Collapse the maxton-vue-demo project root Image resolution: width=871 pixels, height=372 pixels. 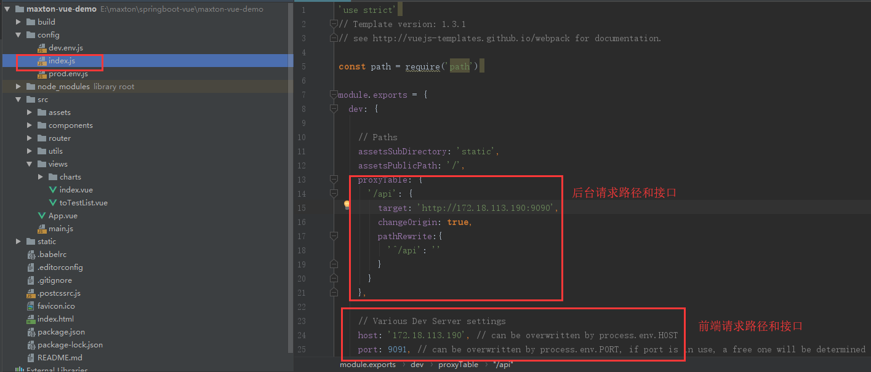(7, 9)
